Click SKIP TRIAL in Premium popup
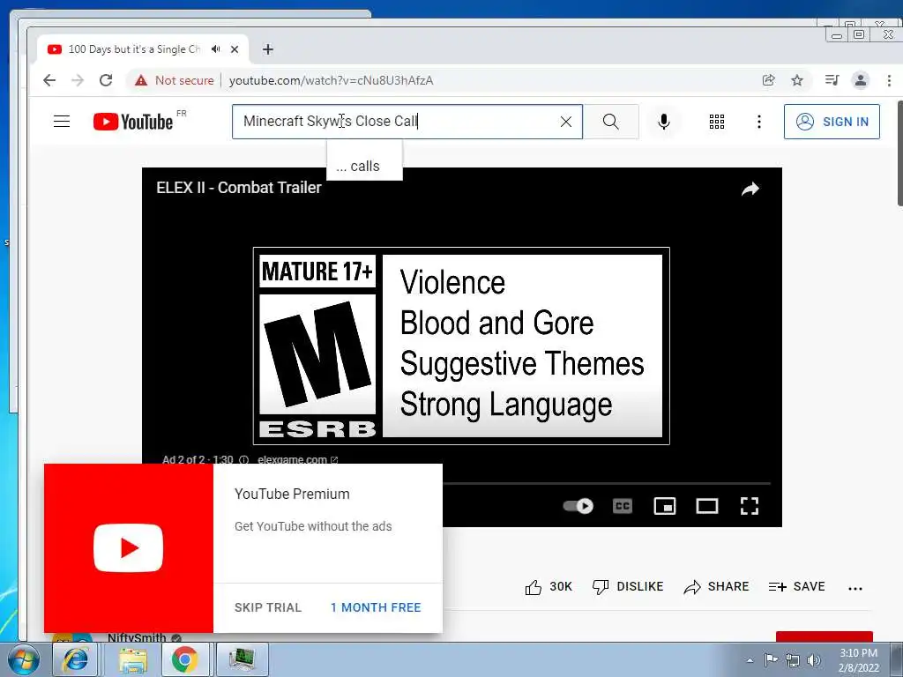Viewport: 903px width, 677px height. pos(268,607)
